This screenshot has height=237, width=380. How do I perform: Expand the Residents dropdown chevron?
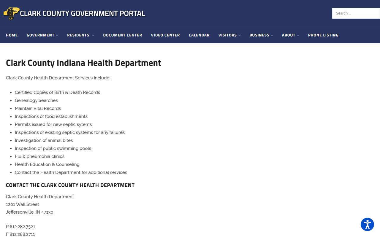[93, 35]
